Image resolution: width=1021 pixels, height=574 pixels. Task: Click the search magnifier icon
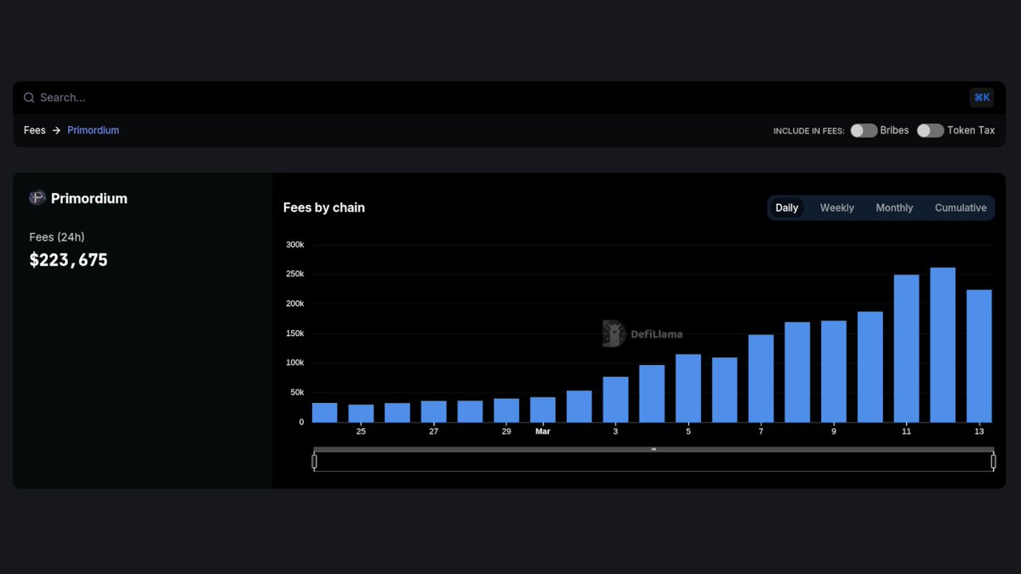[29, 98]
